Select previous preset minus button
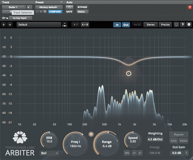Screen dimensions: 193x160 (x=37, y=12)
